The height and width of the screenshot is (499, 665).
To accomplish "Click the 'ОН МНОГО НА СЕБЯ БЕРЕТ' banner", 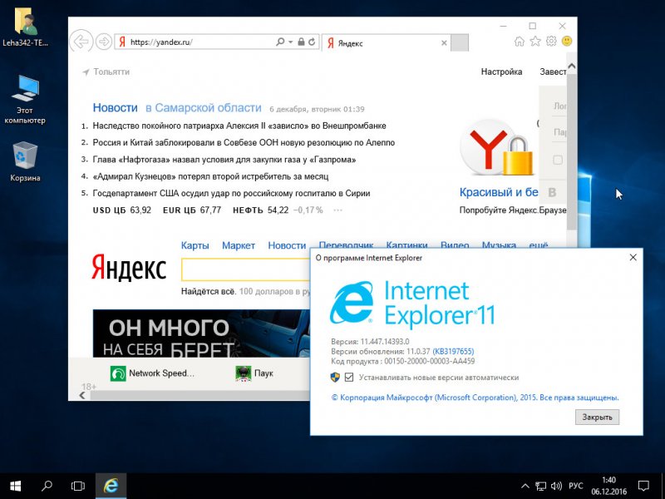I will 201,333.
